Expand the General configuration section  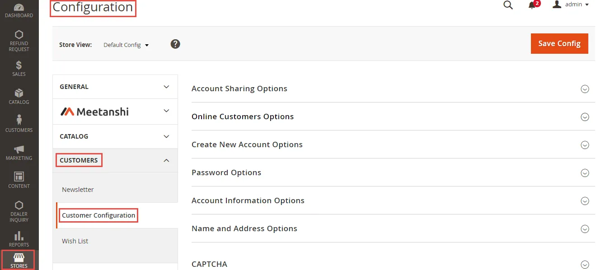(115, 87)
